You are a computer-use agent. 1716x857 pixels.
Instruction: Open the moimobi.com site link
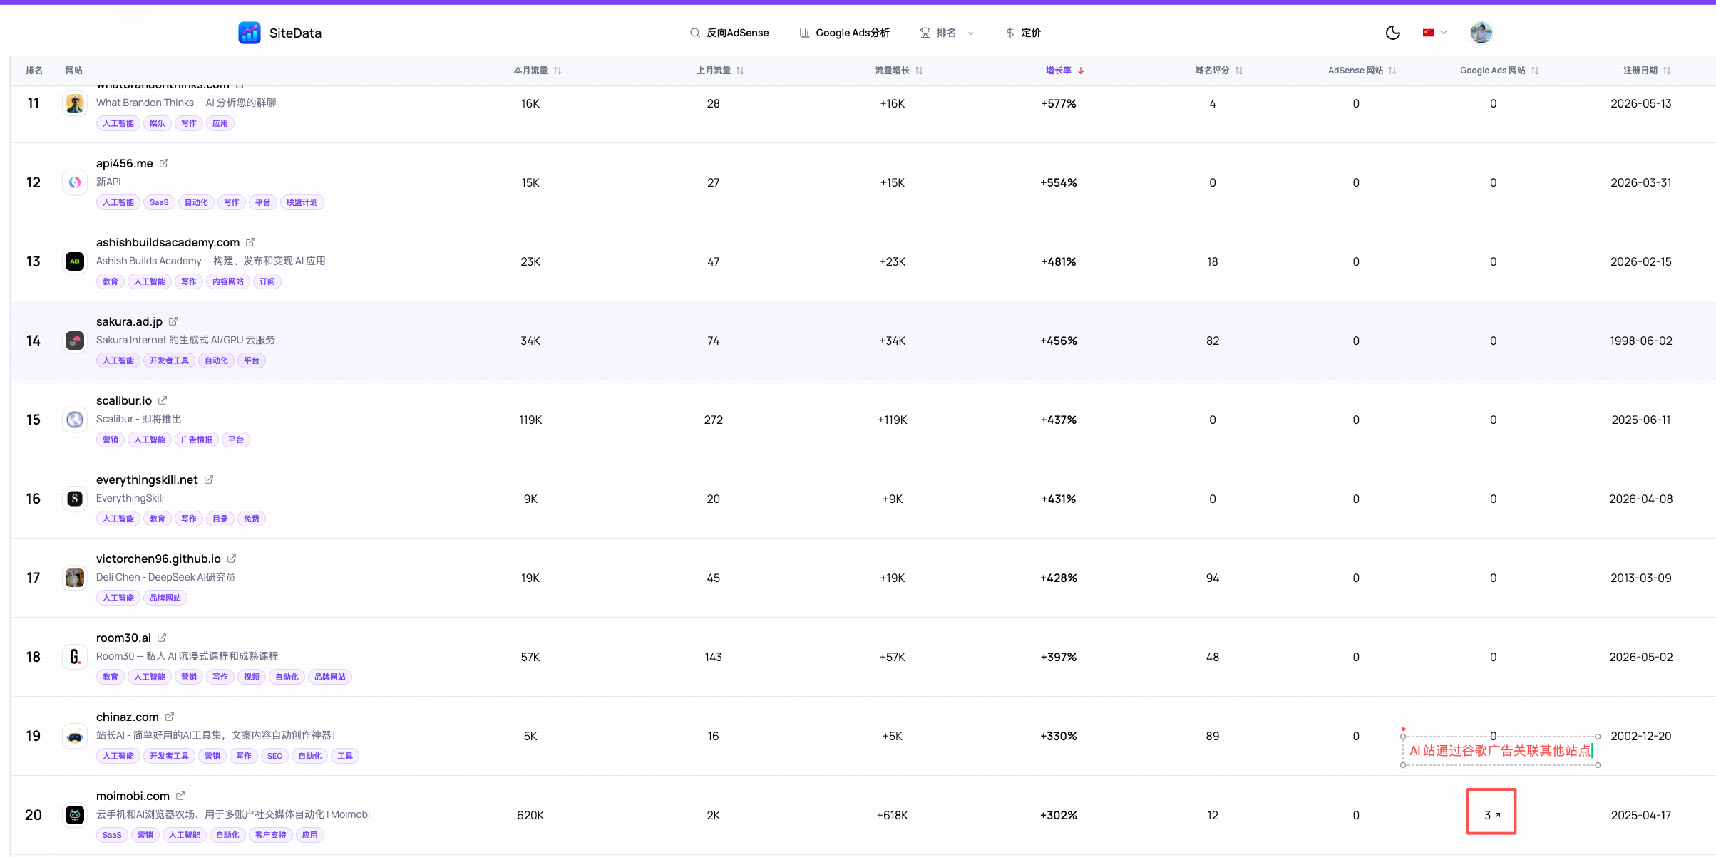coord(133,796)
